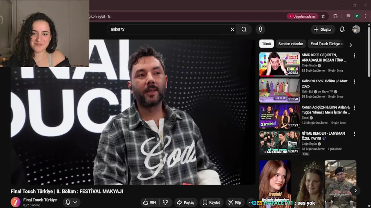Clear the search box text

tap(232, 29)
